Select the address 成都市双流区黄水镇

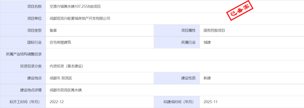click(66, 90)
